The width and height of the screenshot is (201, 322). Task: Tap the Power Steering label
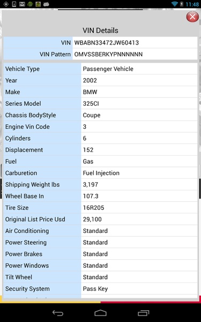26,243
